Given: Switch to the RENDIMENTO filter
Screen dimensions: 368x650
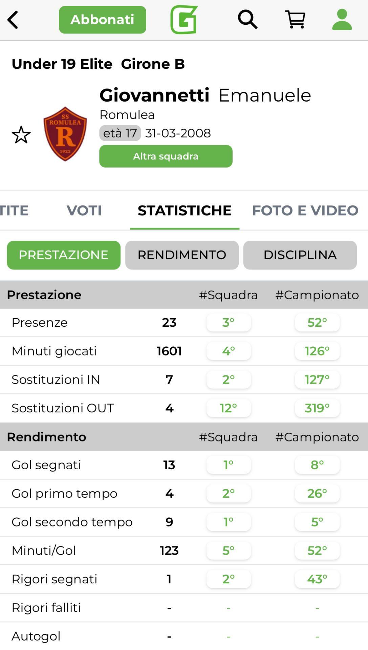Looking at the screenshot, I should click(x=182, y=255).
